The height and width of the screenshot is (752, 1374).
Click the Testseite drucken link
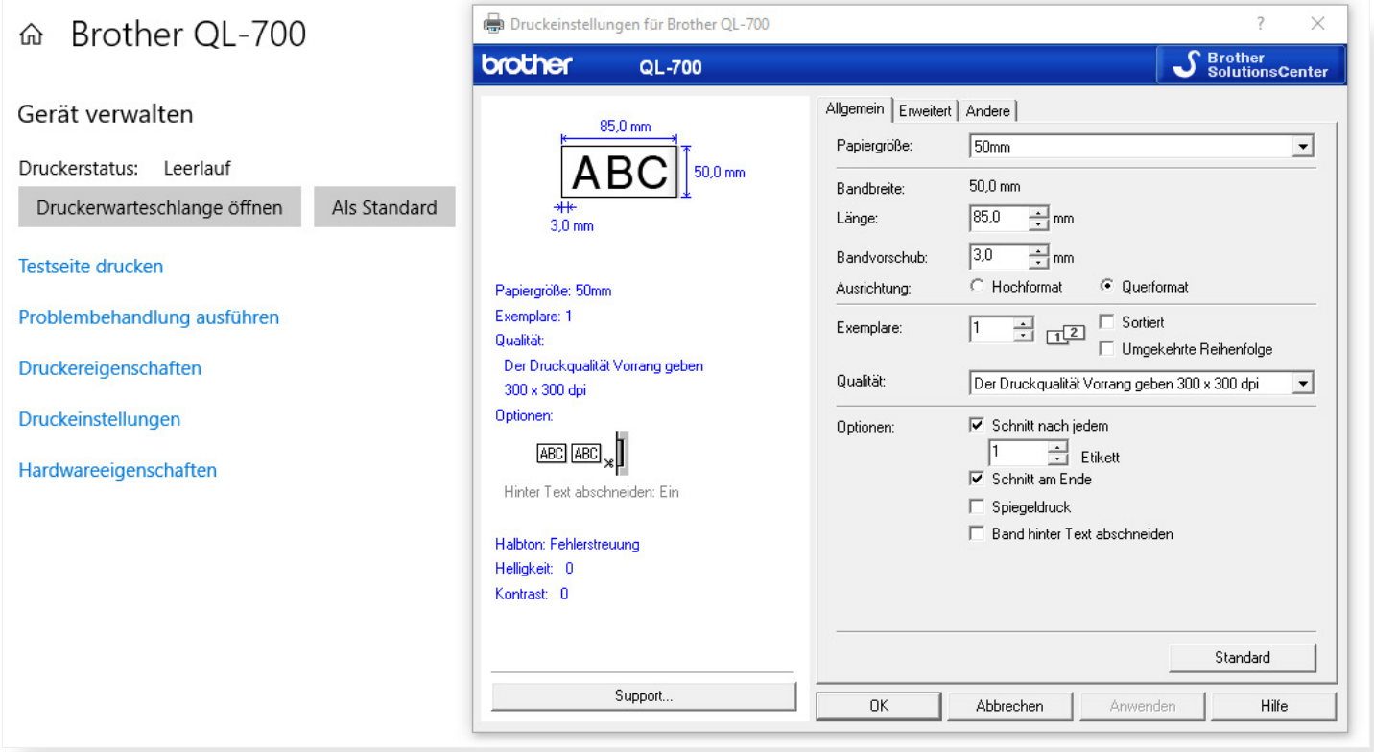click(91, 267)
